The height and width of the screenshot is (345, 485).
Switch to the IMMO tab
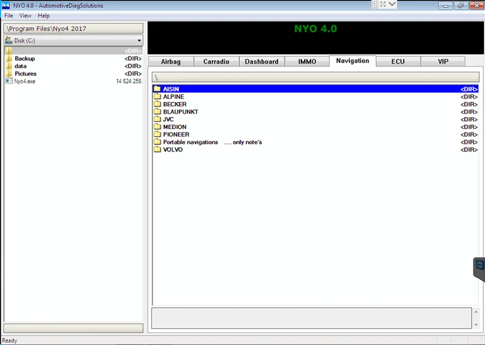click(x=307, y=62)
